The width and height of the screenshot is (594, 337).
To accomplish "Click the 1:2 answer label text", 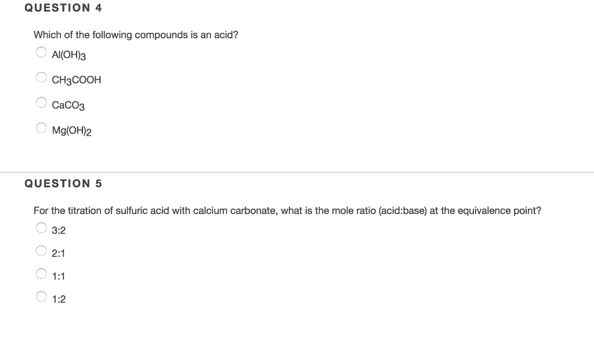I will pos(58,299).
